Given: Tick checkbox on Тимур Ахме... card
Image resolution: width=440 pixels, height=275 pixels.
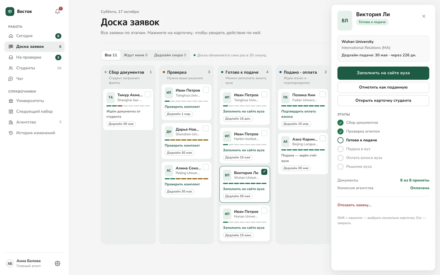Looking at the screenshot, I should pos(148,94).
